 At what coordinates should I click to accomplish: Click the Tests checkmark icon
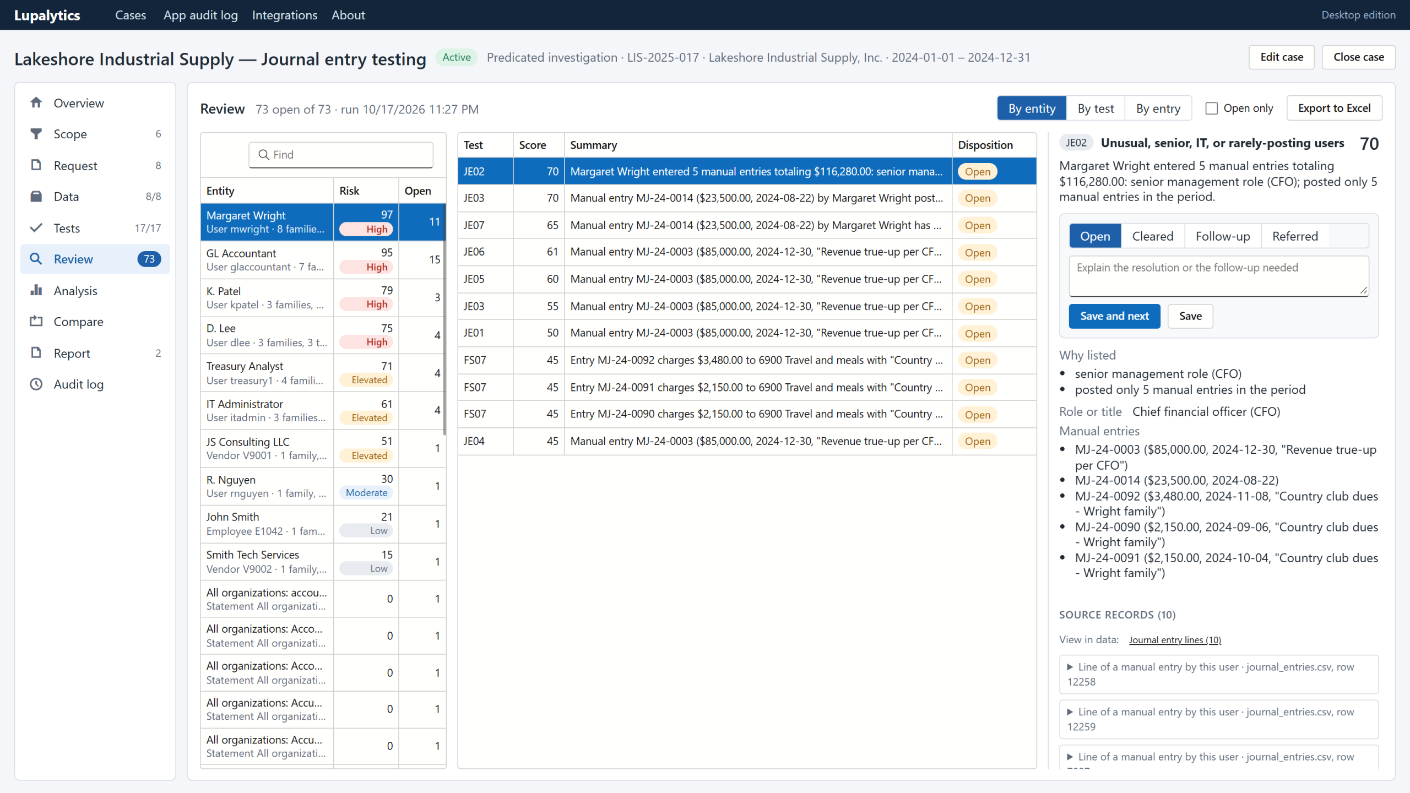[36, 228]
